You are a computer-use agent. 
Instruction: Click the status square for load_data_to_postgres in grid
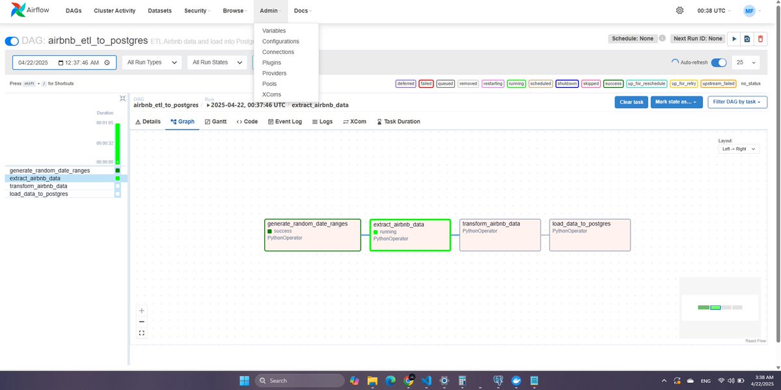pos(118,194)
